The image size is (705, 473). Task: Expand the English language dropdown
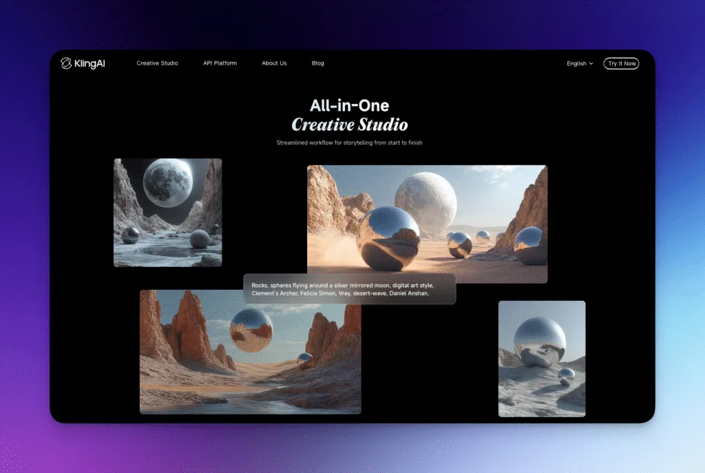coord(580,63)
